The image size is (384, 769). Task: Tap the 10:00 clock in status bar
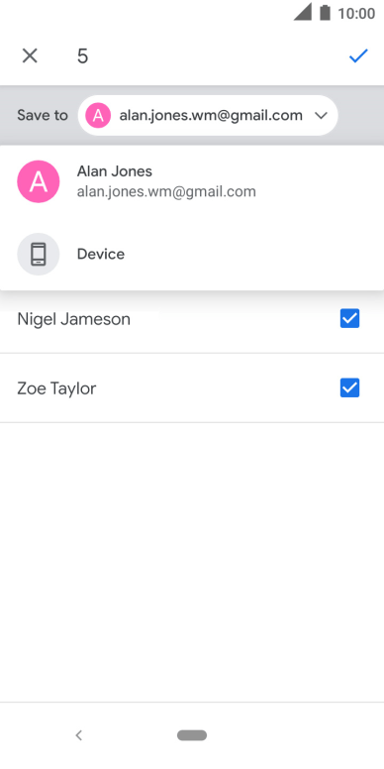pos(356,13)
